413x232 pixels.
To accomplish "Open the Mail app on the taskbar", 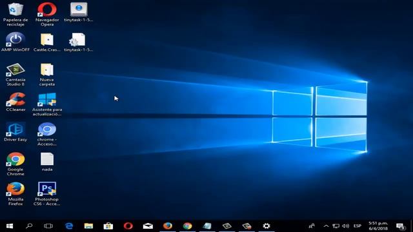I will tap(148, 226).
